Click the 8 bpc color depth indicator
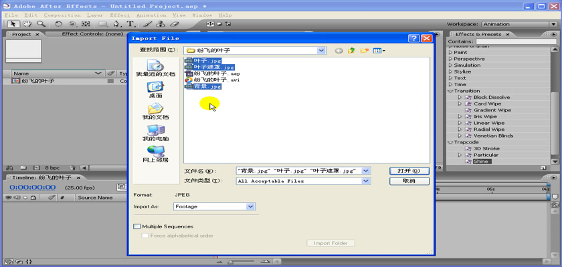 pos(52,168)
